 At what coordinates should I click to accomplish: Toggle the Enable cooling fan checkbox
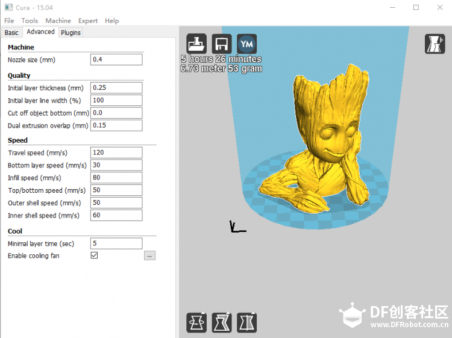(x=94, y=255)
